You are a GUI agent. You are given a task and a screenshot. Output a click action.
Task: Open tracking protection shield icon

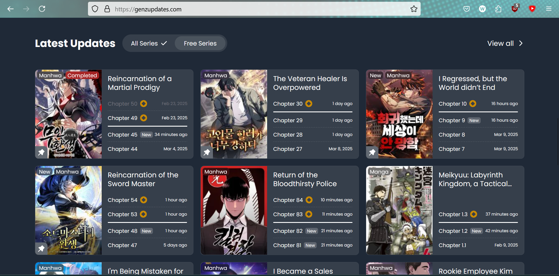click(x=95, y=9)
